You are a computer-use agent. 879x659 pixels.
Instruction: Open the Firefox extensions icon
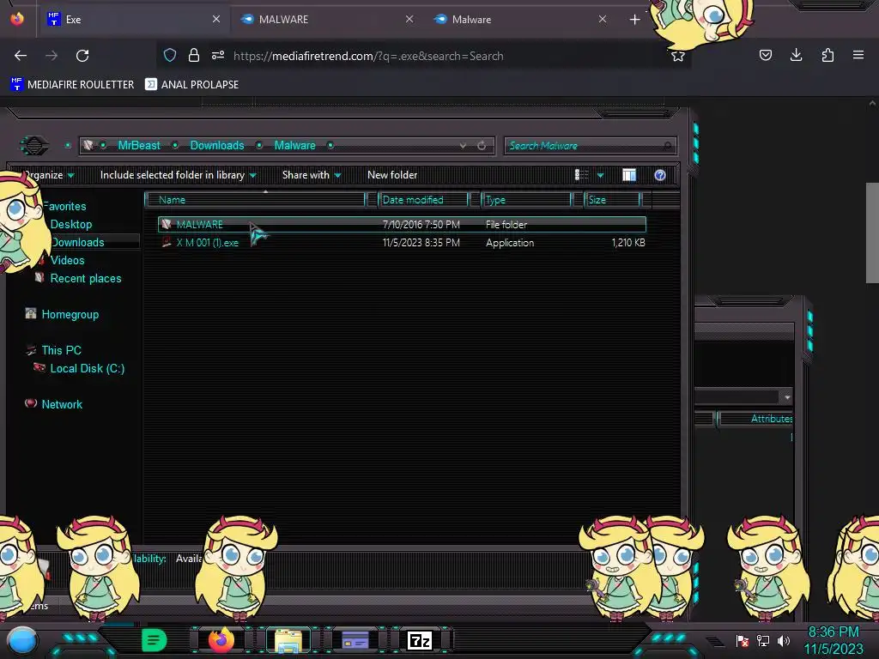[827, 55]
